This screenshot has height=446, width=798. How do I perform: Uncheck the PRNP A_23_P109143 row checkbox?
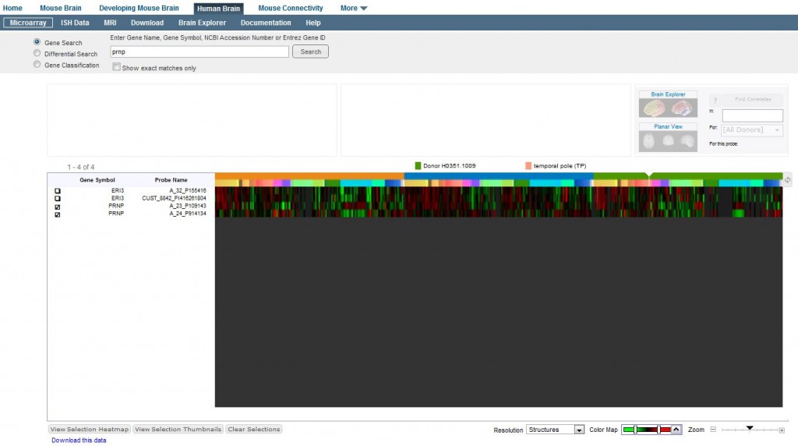click(58, 207)
